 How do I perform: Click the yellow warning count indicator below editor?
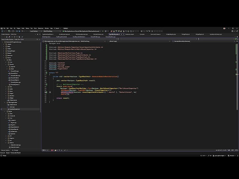tap(56, 150)
